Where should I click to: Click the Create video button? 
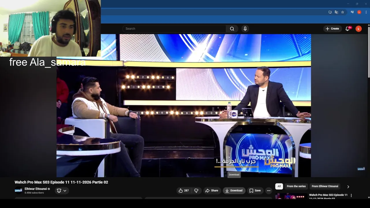pyautogui.click(x=332, y=29)
